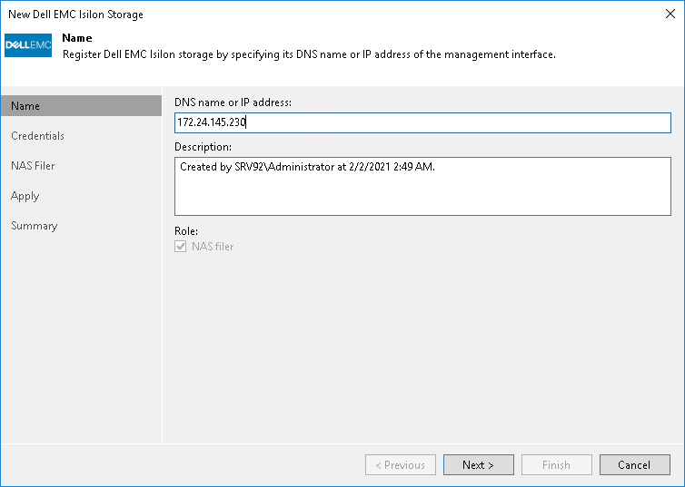Click Next to continue the wizard
Image resolution: width=685 pixels, height=487 pixels.
pyautogui.click(x=478, y=465)
